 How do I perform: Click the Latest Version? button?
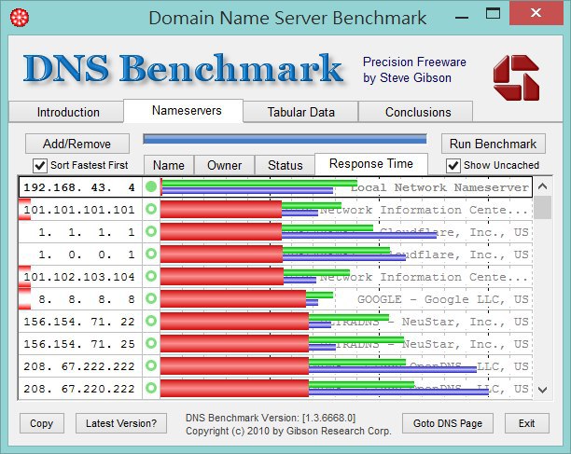tap(121, 423)
